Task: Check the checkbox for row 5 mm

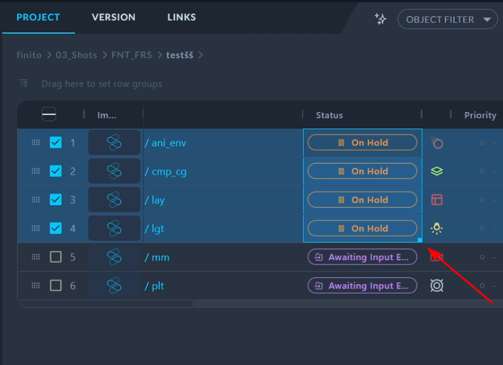Action: (x=56, y=257)
